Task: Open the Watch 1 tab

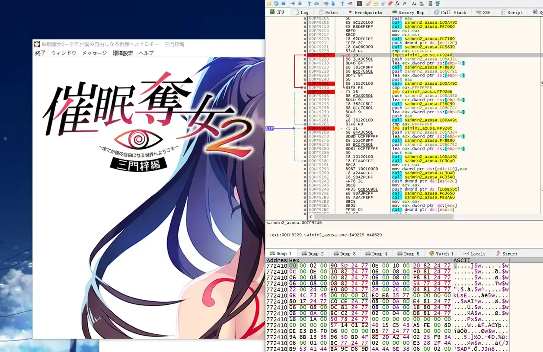Action: (x=441, y=253)
